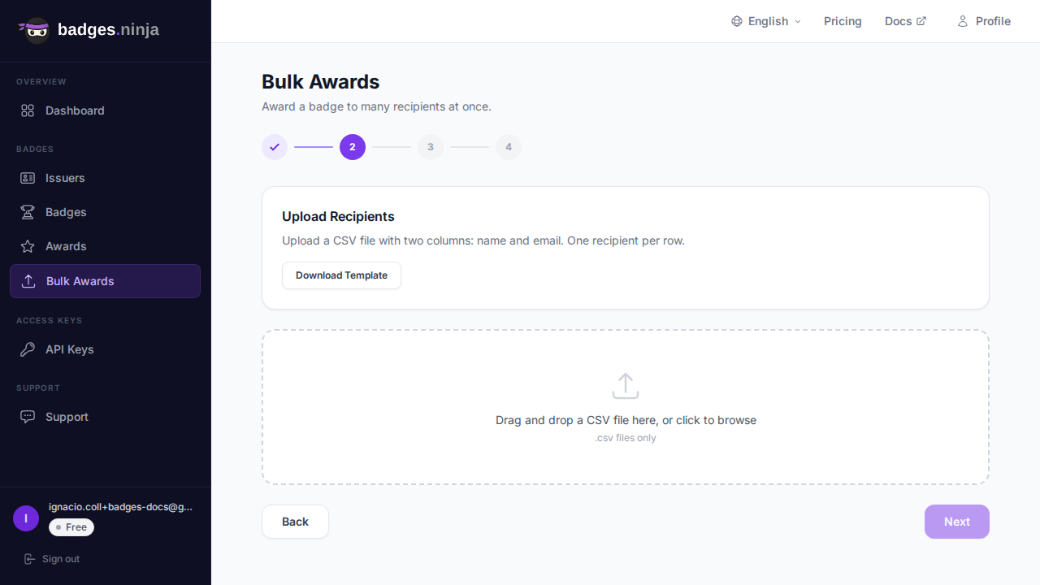1040x585 pixels.
Task: Click the Download Template button
Action: pyautogui.click(x=341, y=275)
